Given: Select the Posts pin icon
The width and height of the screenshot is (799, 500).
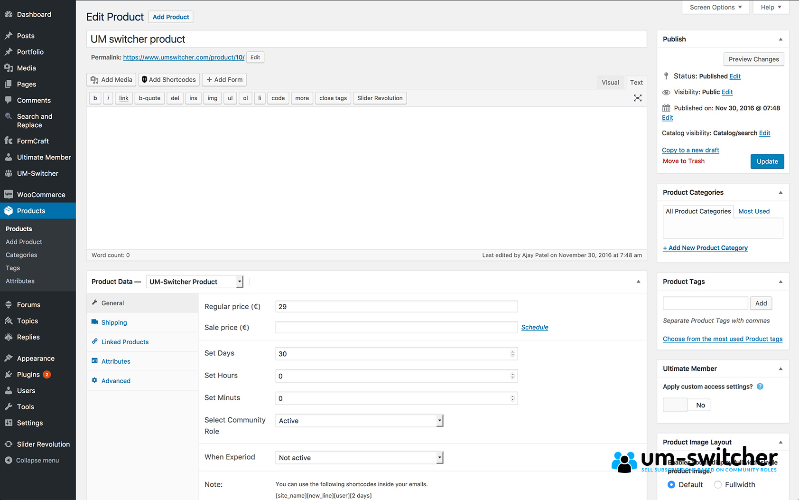Looking at the screenshot, I should pos(9,36).
